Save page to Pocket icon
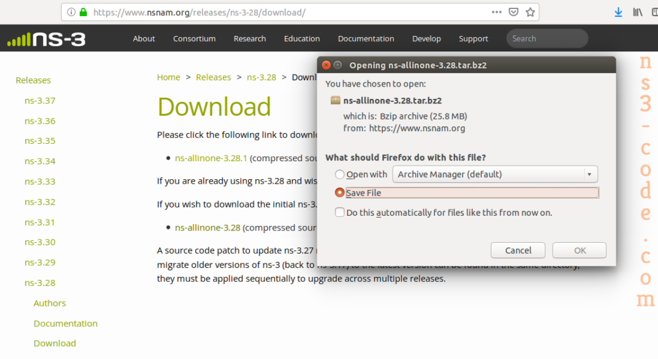The image size is (658, 359). click(513, 12)
